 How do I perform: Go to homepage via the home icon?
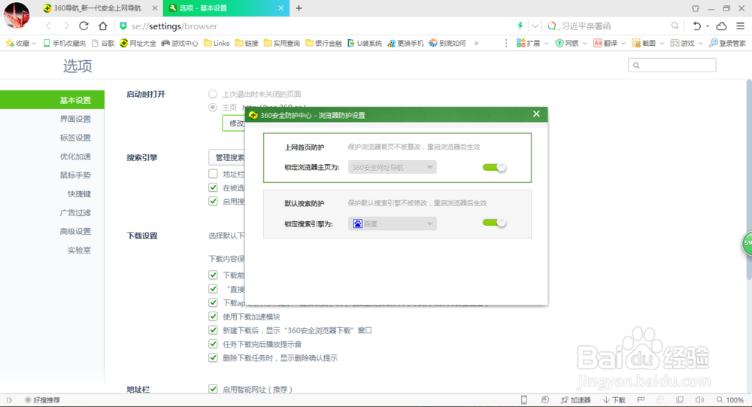click(102, 26)
